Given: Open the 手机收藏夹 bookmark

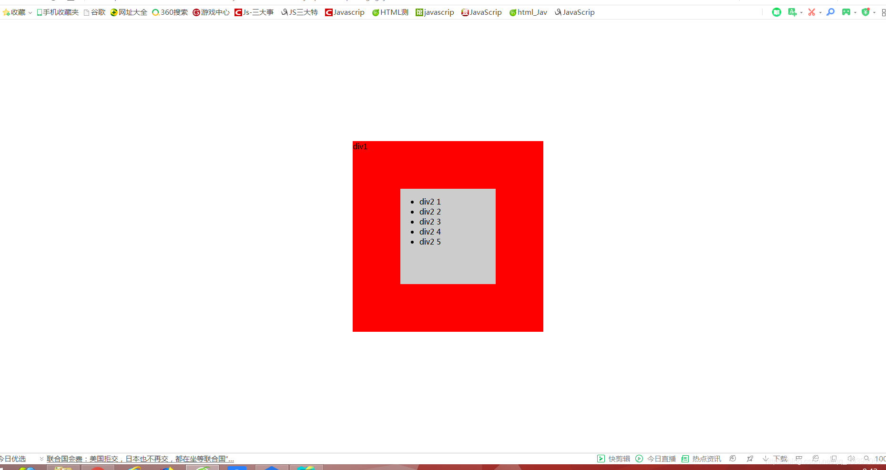Looking at the screenshot, I should coord(58,12).
